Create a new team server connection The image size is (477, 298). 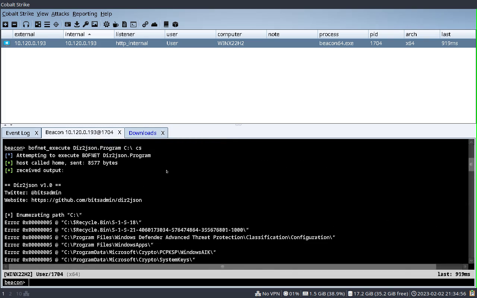click(x=5, y=24)
